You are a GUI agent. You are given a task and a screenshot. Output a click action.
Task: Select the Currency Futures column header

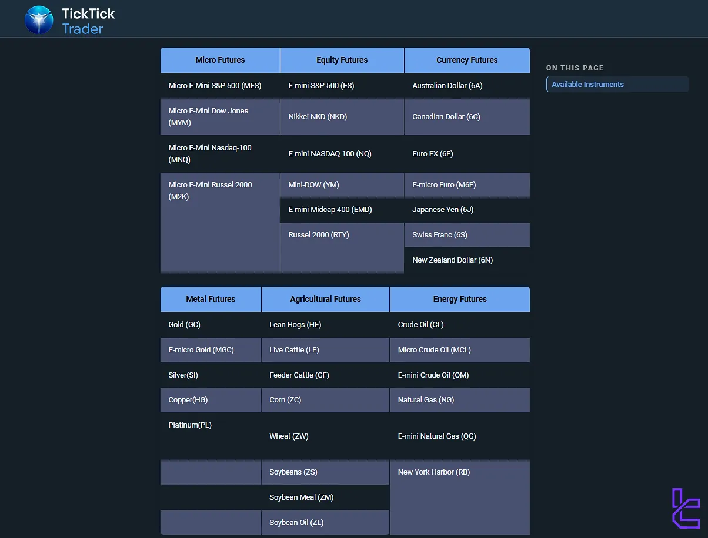click(x=466, y=60)
